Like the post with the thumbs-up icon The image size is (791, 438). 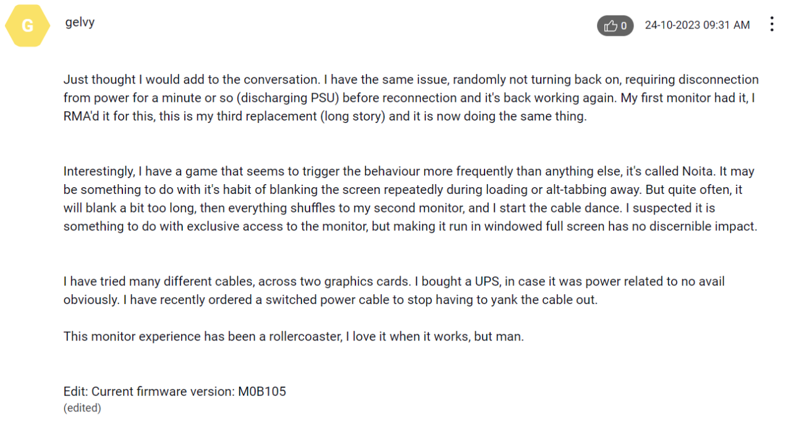[x=611, y=26]
